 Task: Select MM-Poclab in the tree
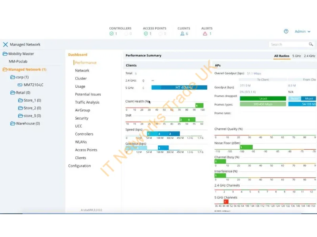(18, 62)
